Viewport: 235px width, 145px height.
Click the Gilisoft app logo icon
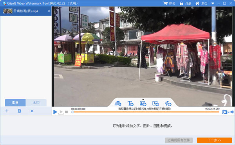click(4, 3)
